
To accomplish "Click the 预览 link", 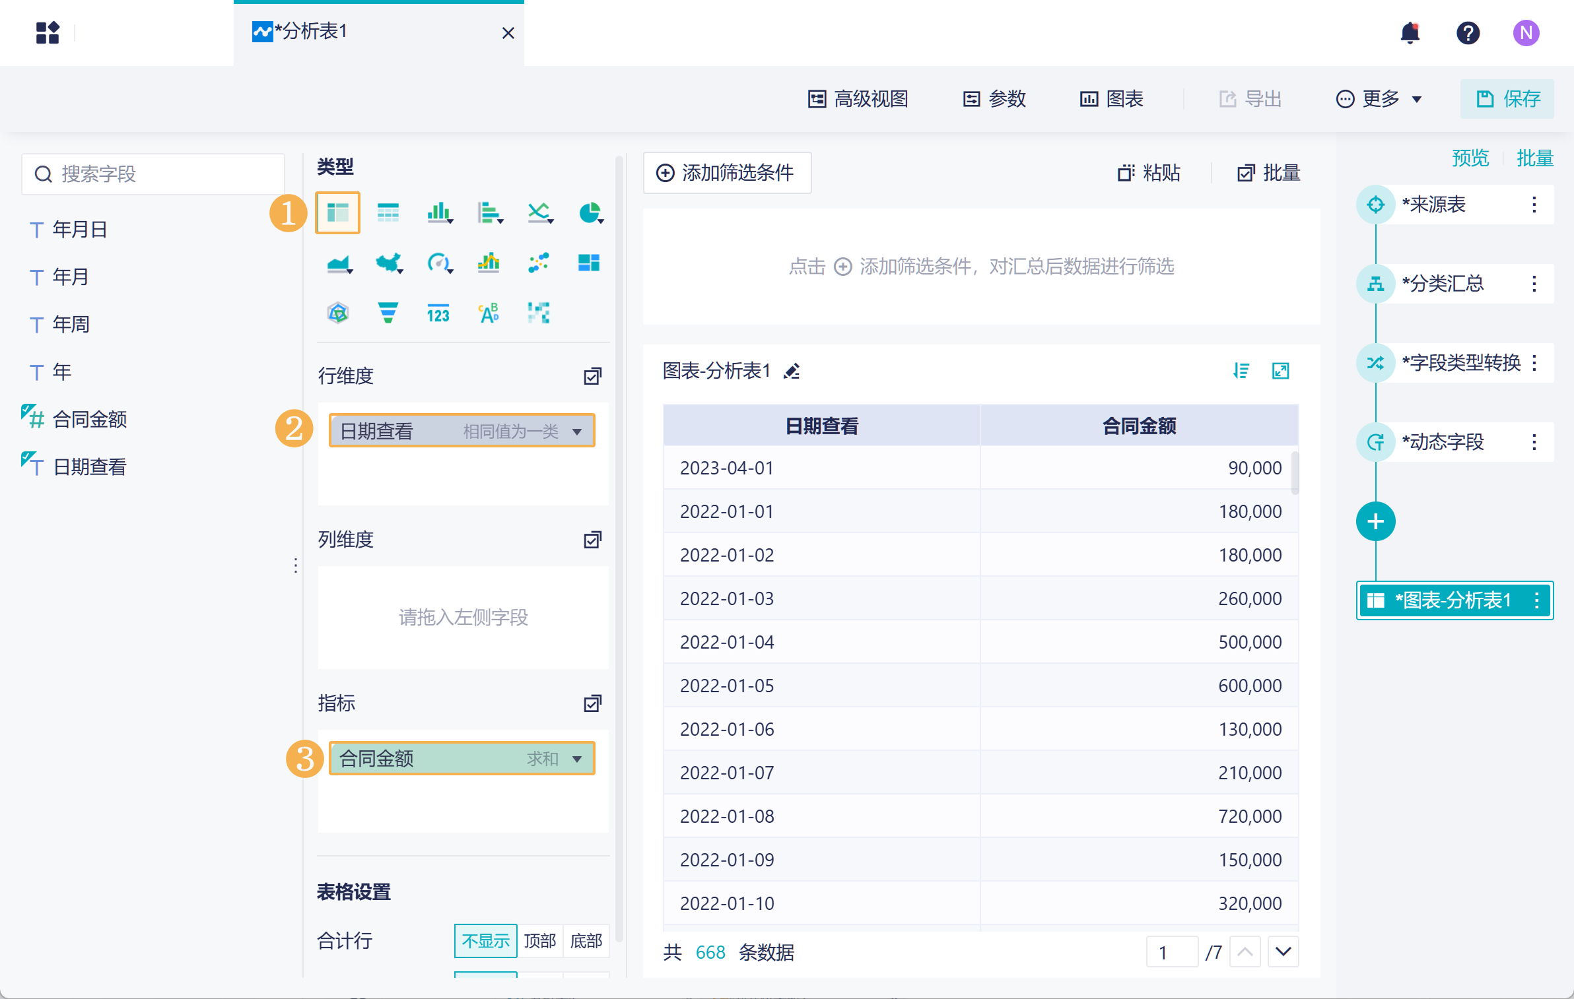I will click(1470, 158).
